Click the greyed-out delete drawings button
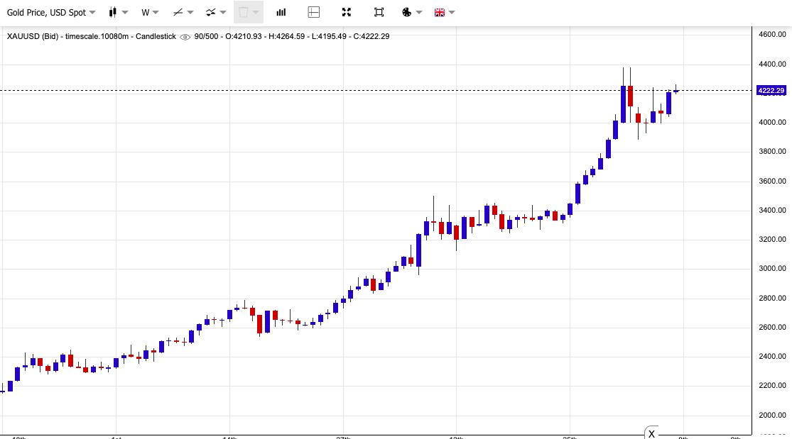The image size is (792, 439). tap(248, 12)
